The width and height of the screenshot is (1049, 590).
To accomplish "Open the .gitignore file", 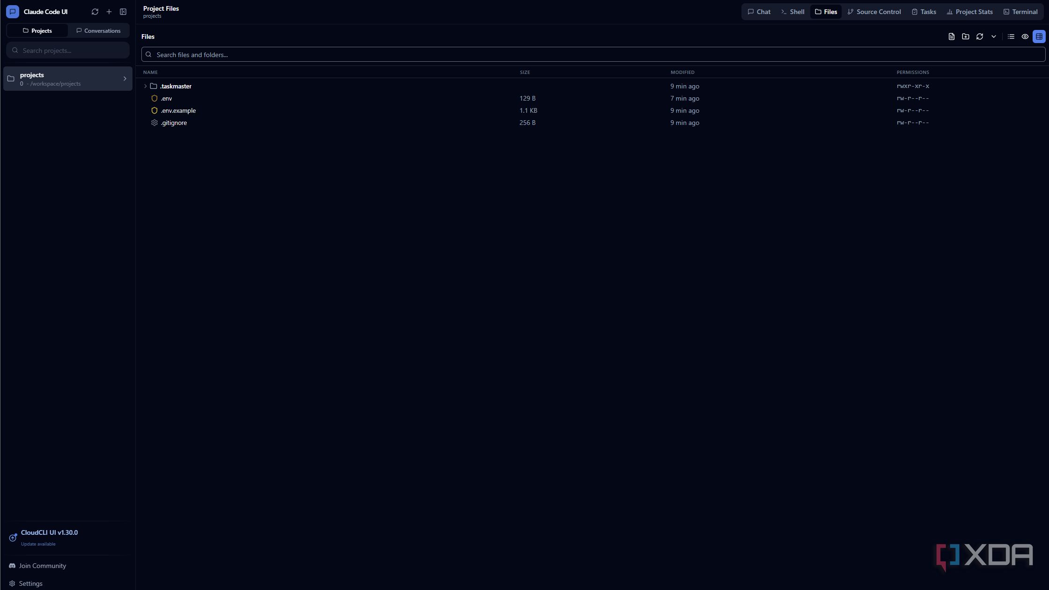I will pos(174,123).
